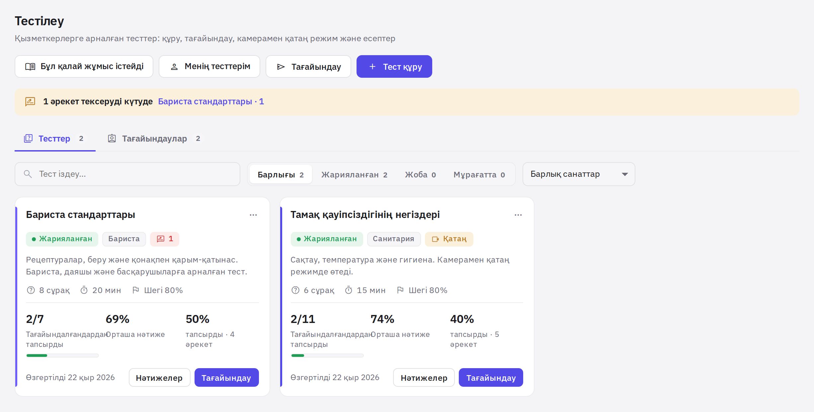Select the 'Барлығы 2' filter
814x412 pixels.
point(281,174)
